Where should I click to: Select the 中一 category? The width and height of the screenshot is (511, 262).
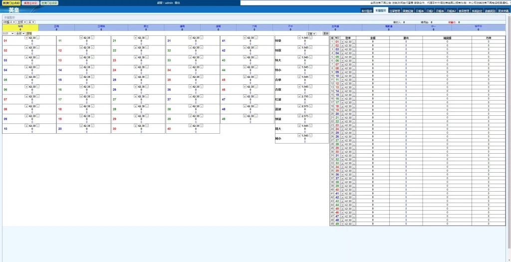tap(434, 28)
